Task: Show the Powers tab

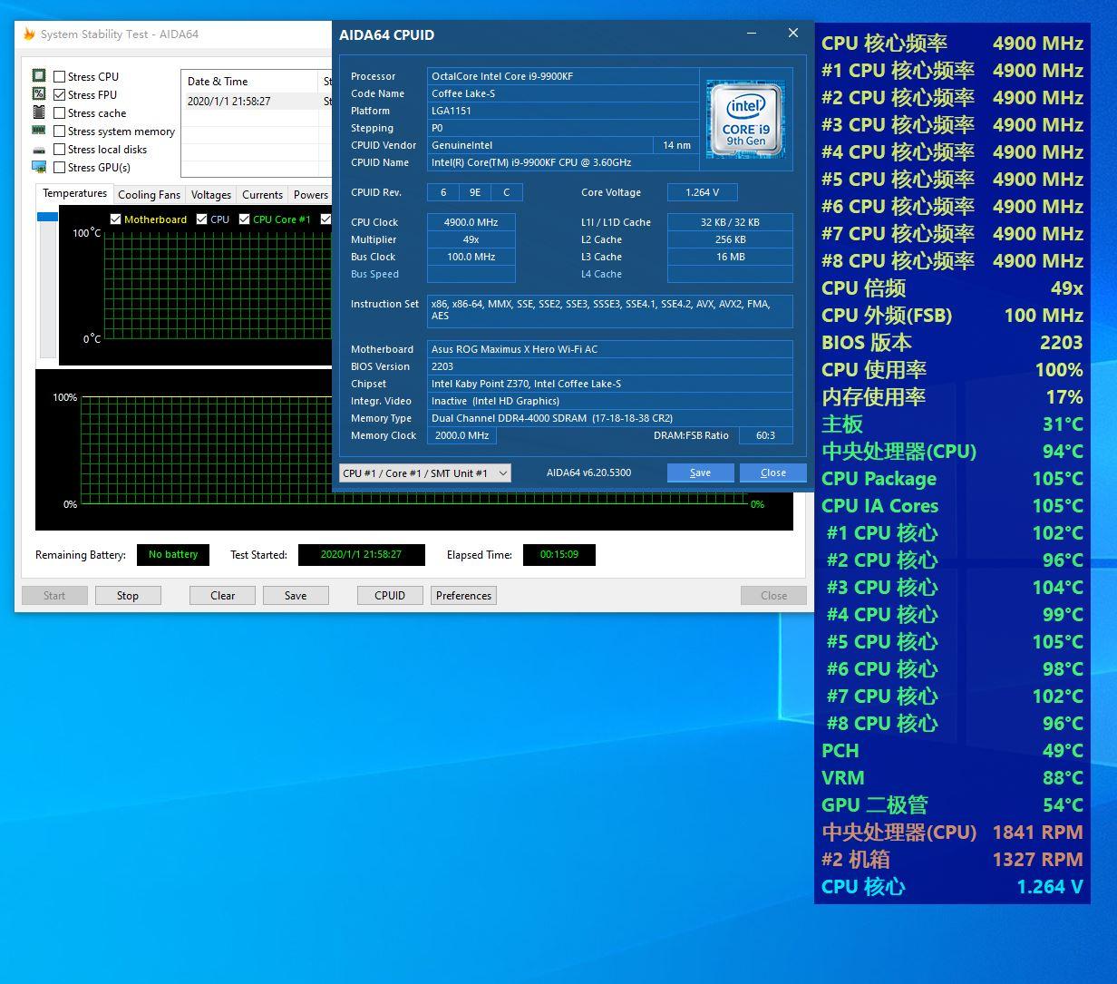Action: [311, 195]
